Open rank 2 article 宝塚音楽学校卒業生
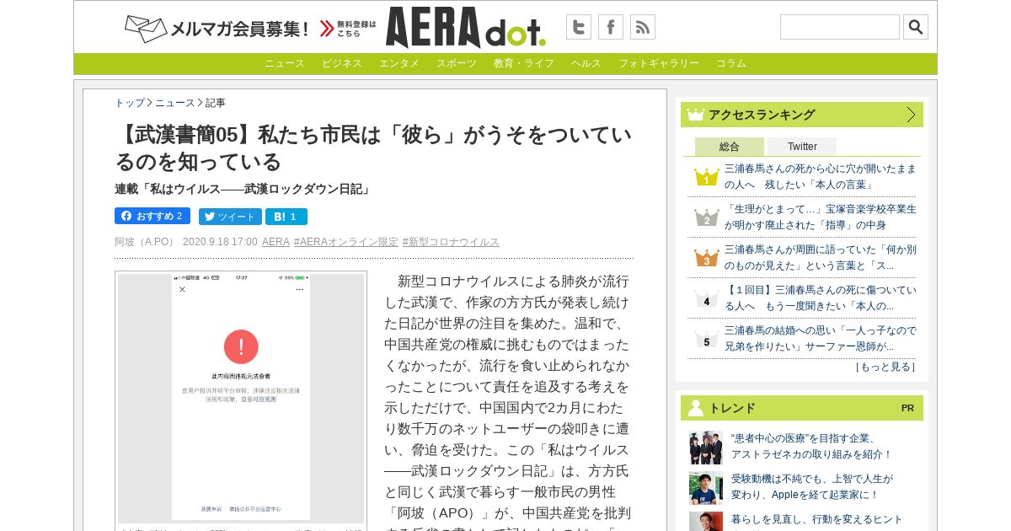The width and height of the screenshot is (1011, 531). point(820,217)
